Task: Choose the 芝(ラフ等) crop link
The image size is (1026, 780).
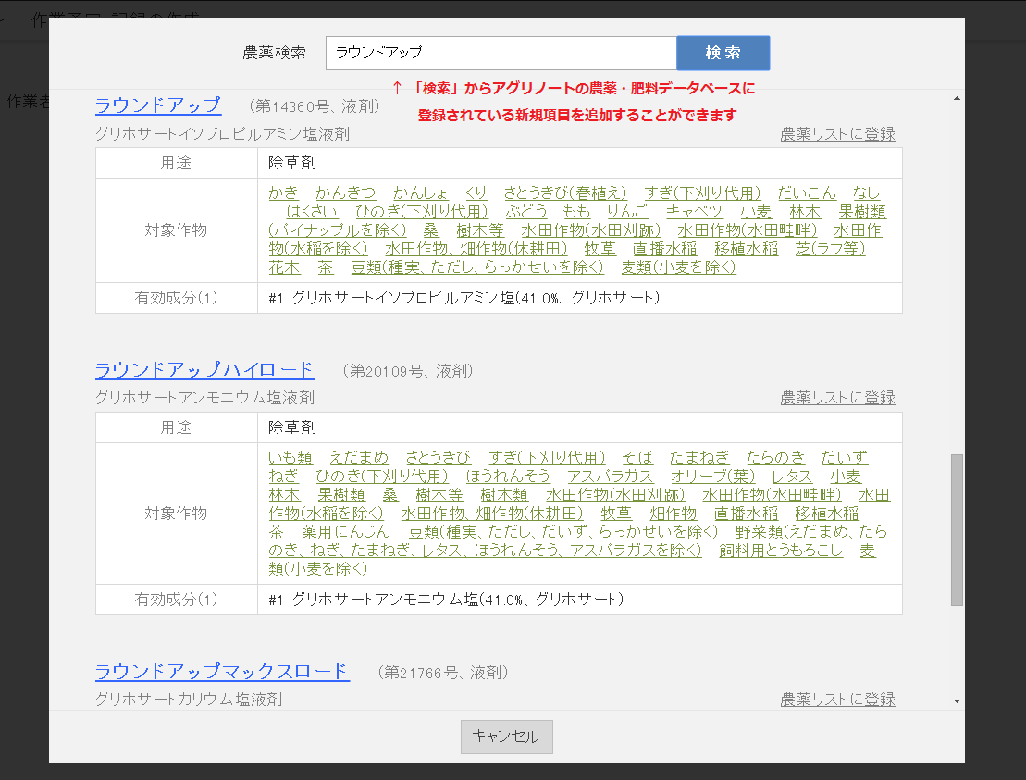Action: pos(830,249)
